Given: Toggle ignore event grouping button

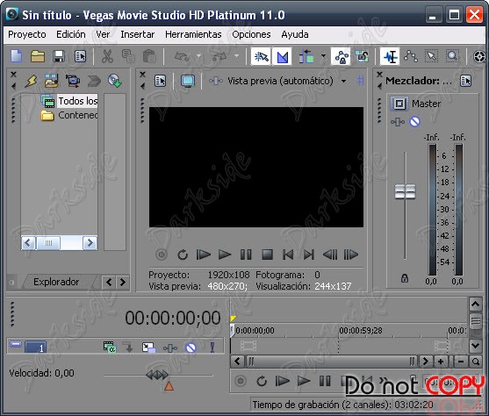Looking at the screenshot, I should pyautogui.click(x=363, y=56).
